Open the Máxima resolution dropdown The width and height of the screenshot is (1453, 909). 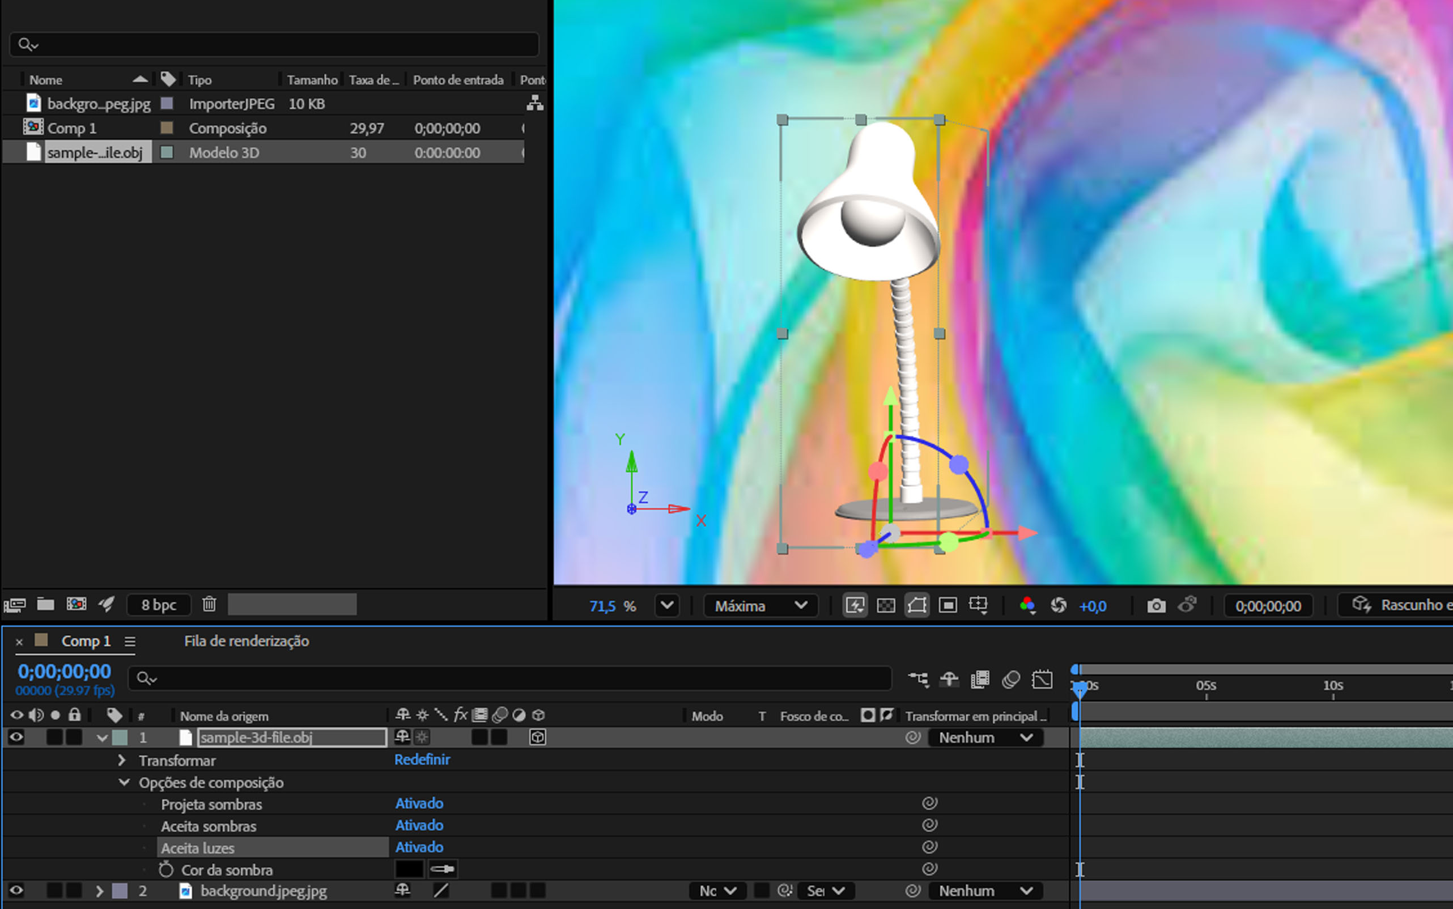click(x=760, y=606)
